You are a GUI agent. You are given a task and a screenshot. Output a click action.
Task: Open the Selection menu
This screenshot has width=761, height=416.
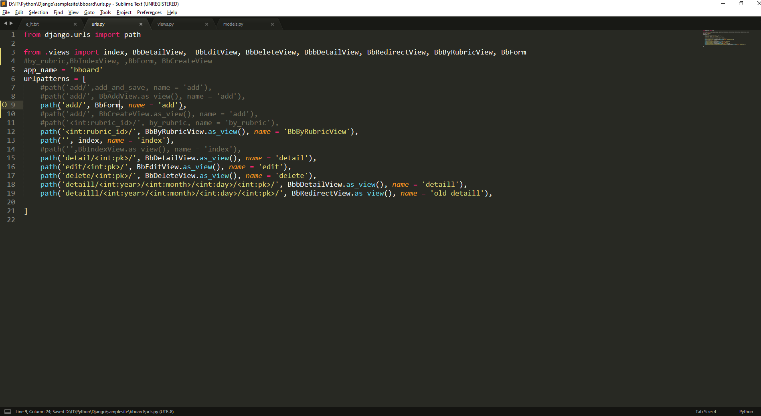coord(38,12)
